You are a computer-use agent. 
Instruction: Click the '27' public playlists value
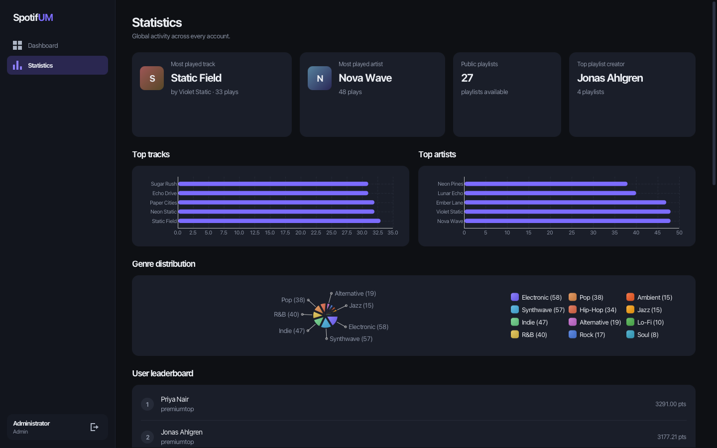(467, 78)
